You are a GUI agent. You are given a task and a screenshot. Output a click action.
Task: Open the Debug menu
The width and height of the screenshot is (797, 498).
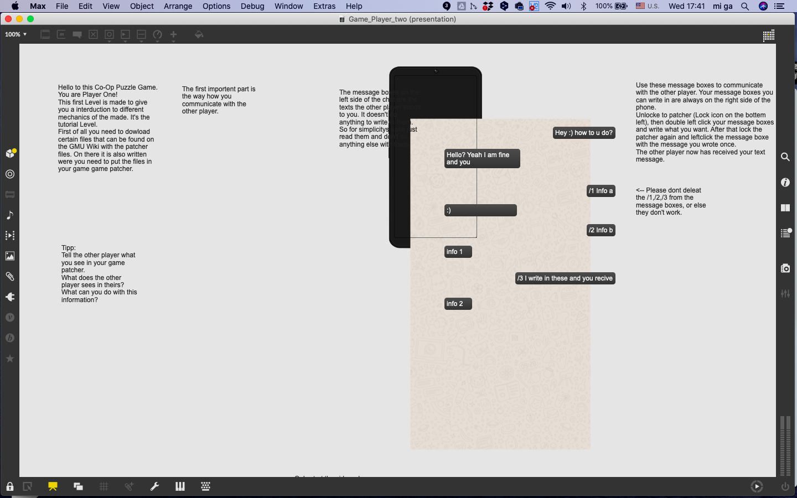click(x=252, y=6)
